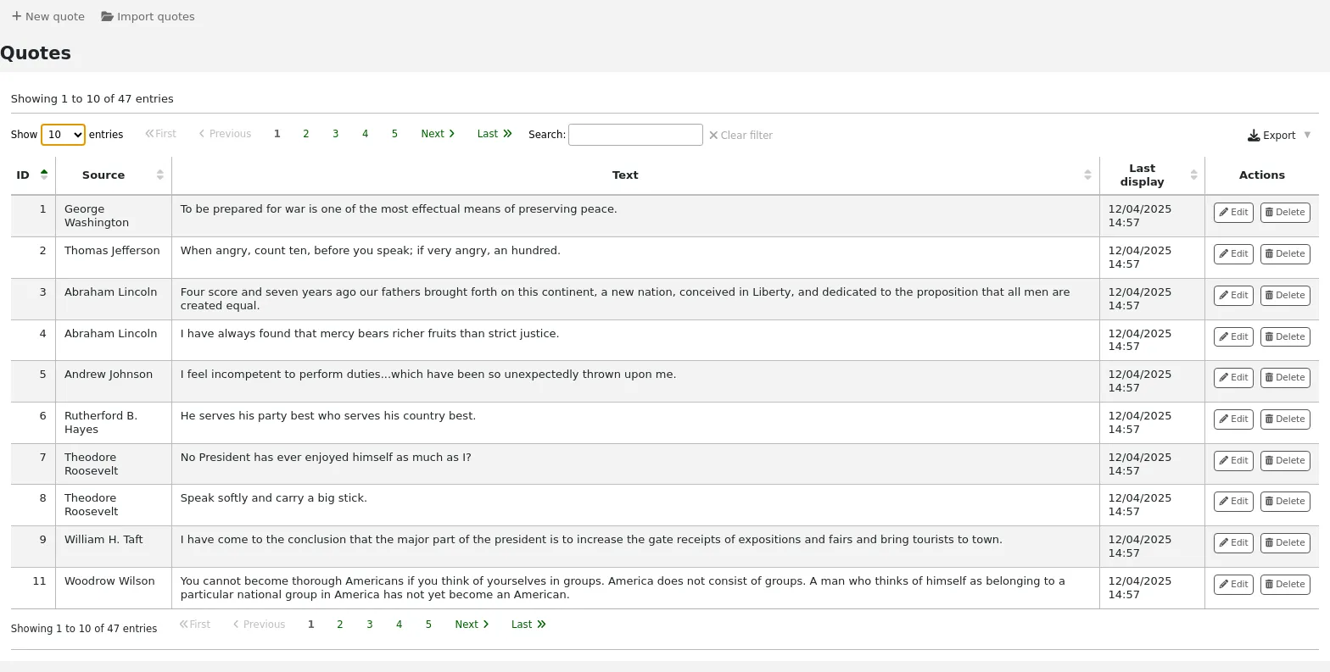Delete the Thomas Jefferson quote

pos(1285,254)
